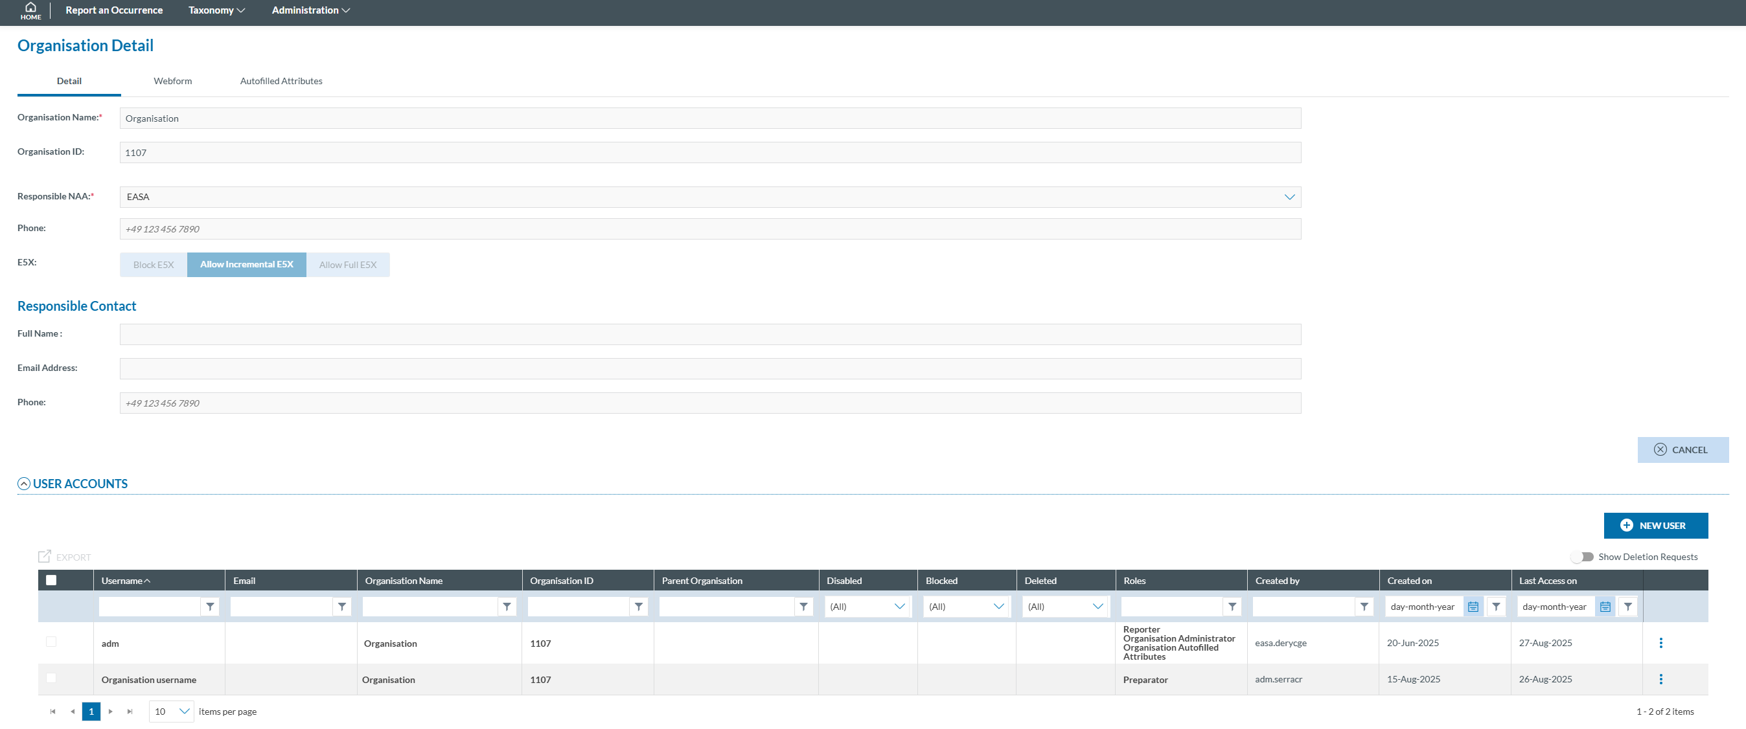Check the select-all checkbox in table header
This screenshot has height=729, width=1746.
[51, 580]
